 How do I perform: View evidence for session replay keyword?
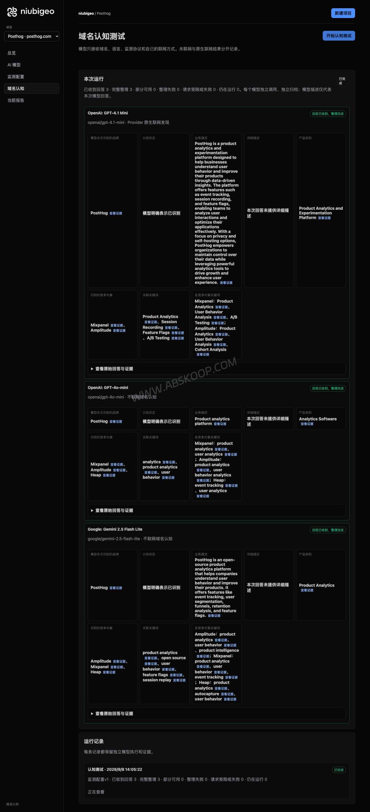pyautogui.click(x=179, y=680)
